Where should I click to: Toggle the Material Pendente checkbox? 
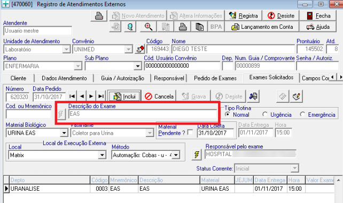[x=190, y=132]
